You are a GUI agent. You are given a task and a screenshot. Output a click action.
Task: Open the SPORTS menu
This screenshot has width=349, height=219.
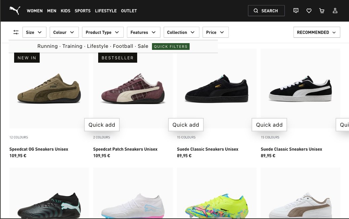click(83, 11)
